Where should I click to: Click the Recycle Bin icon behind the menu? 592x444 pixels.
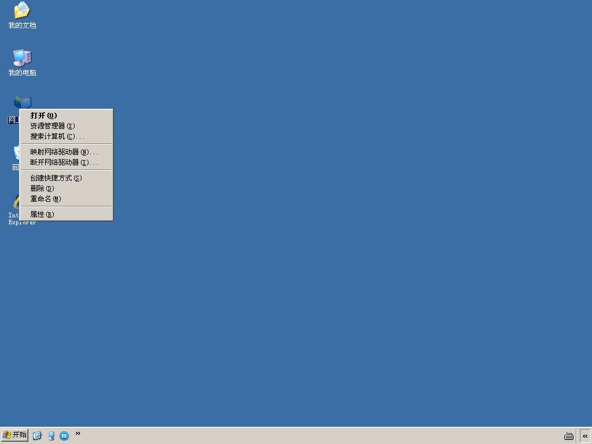pyautogui.click(x=17, y=153)
